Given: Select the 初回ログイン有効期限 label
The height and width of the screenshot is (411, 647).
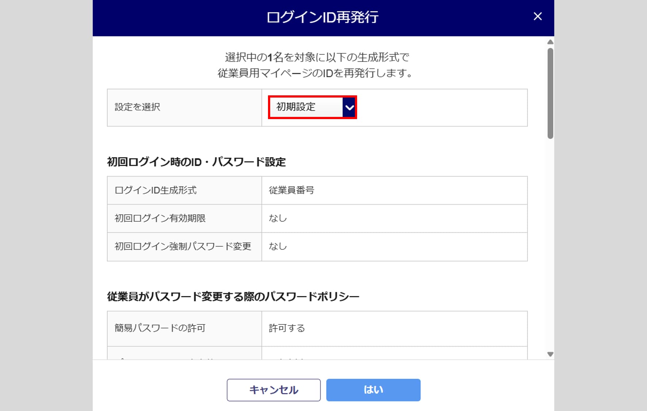Looking at the screenshot, I should (160, 218).
